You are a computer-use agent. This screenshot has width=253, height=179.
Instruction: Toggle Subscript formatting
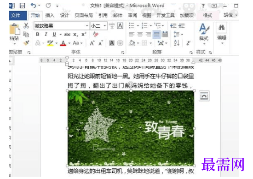75,35
